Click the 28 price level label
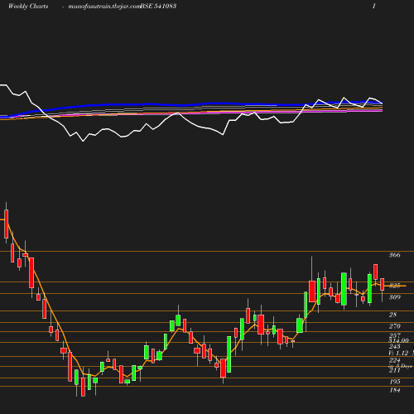 coord(392,315)
